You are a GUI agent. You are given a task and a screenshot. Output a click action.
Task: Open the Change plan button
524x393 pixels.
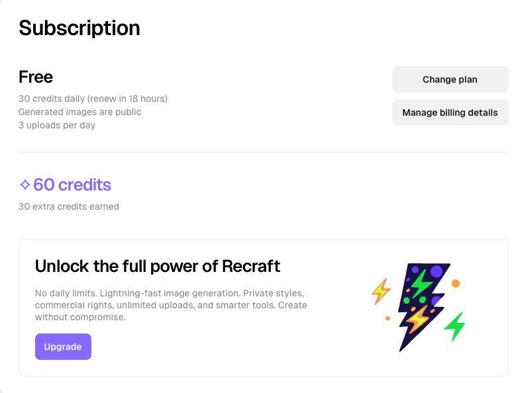[x=450, y=79]
